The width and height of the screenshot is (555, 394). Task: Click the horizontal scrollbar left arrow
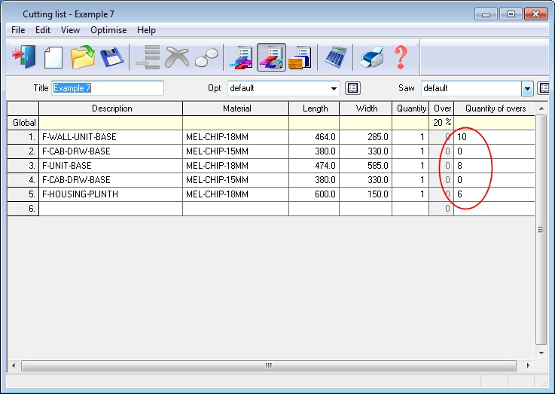tap(14, 365)
